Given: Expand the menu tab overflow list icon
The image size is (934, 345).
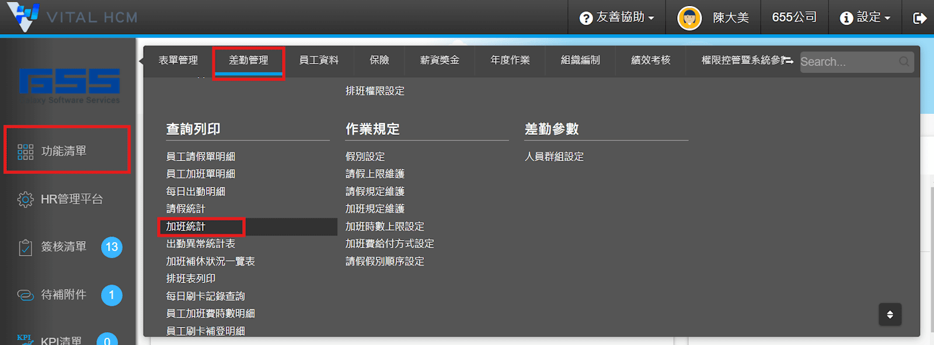Looking at the screenshot, I should [787, 60].
